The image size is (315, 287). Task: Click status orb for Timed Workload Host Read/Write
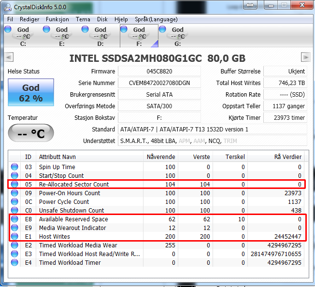14,254
